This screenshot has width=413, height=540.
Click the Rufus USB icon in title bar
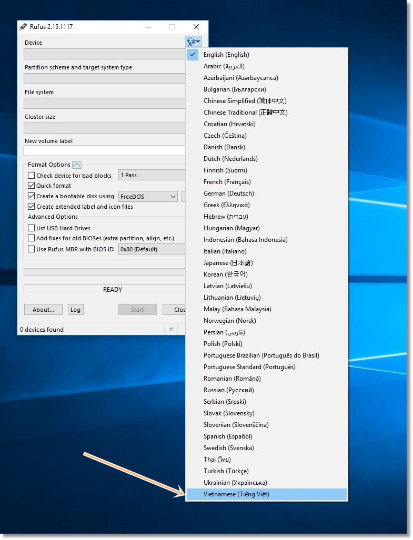[x=23, y=26]
